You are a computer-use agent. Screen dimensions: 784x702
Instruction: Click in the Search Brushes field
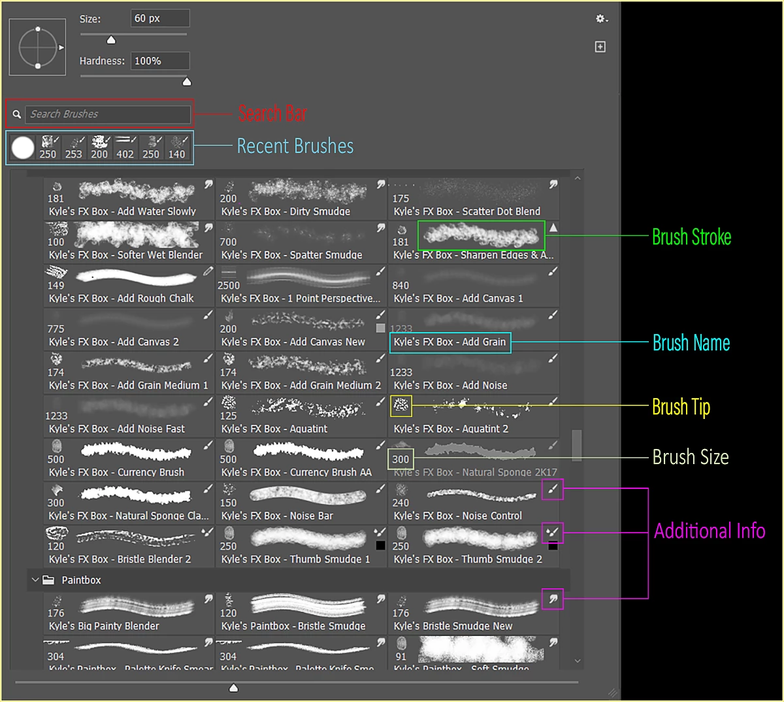click(108, 114)
